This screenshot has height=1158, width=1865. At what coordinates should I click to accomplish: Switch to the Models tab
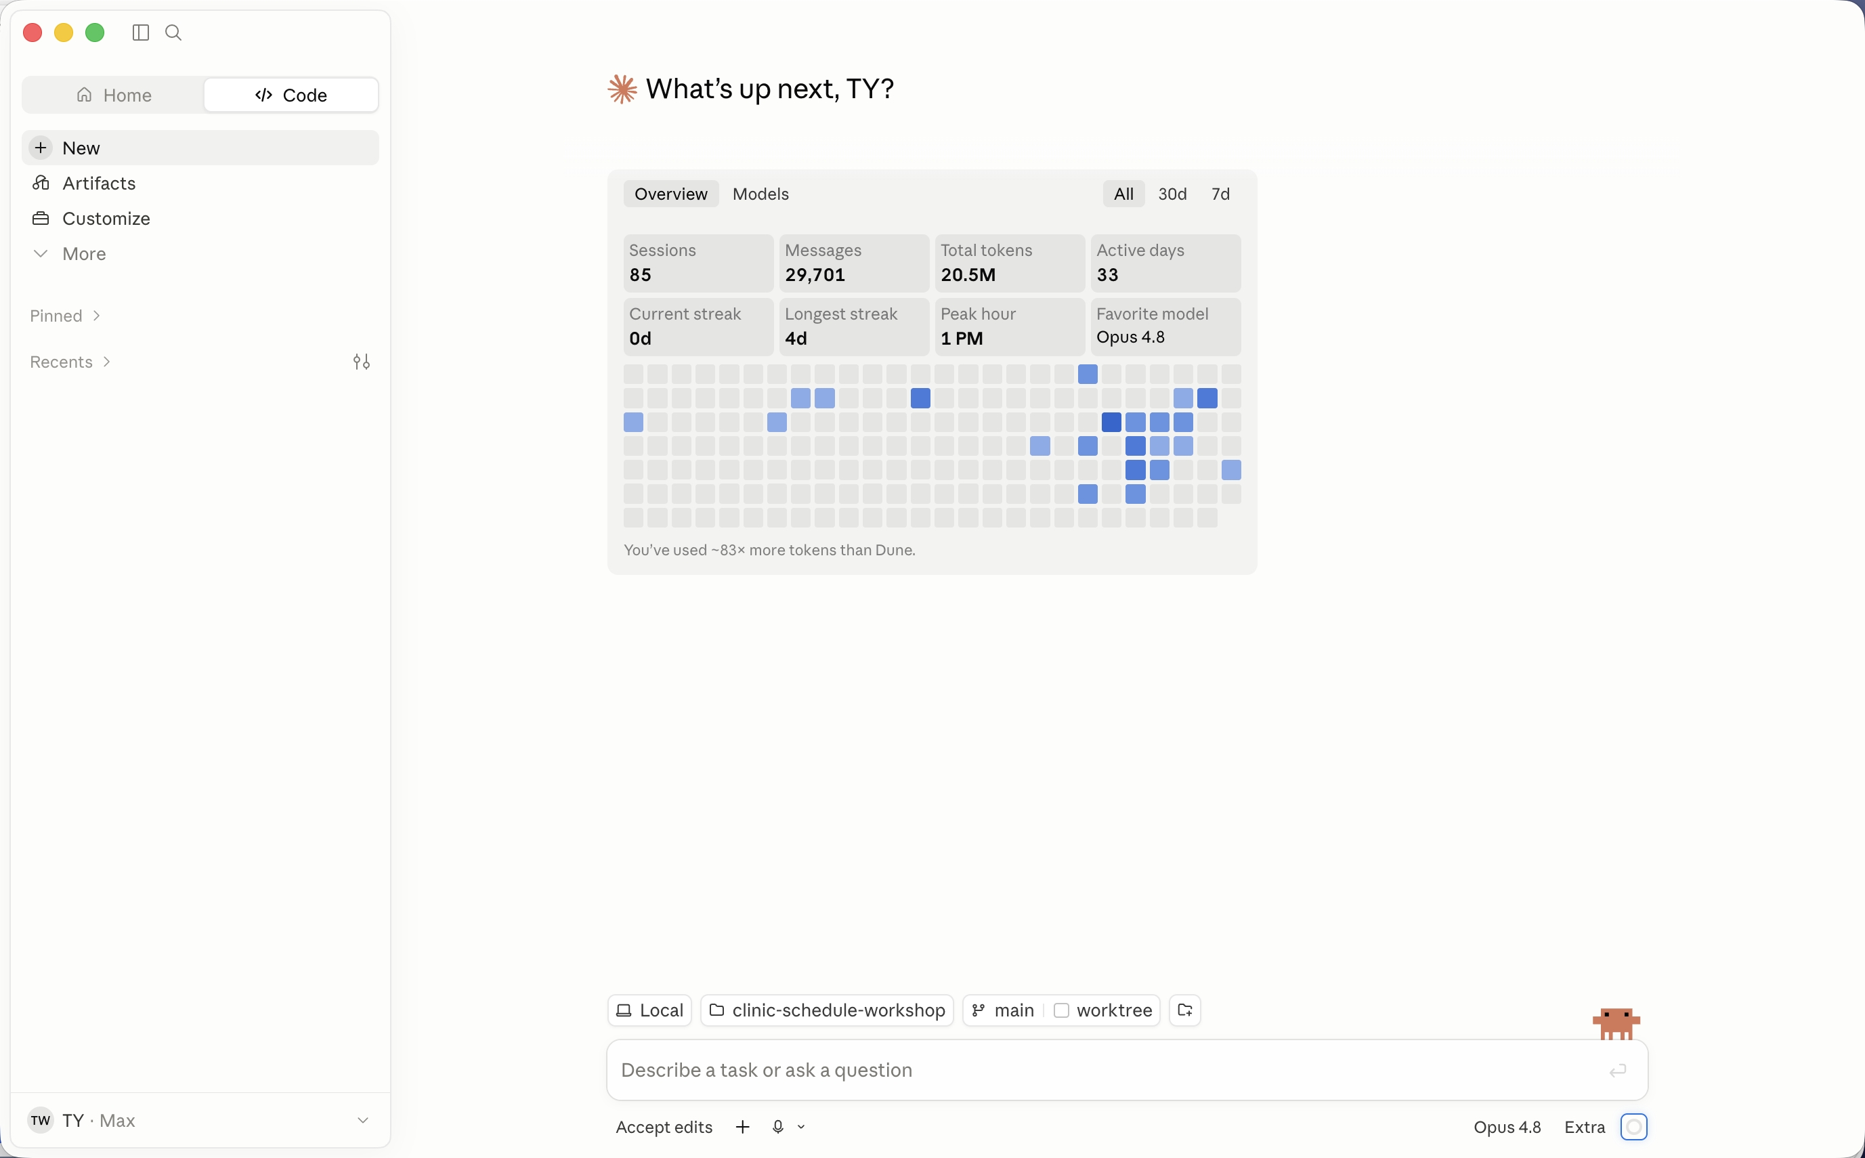760,194
